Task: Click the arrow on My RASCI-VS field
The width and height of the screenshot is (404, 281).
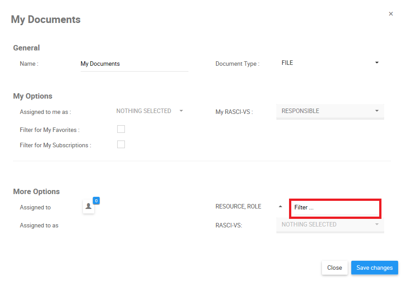Action: pyautogui.click(x=377, y=111)
